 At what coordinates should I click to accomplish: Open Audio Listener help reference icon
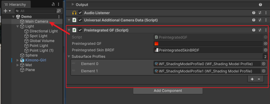(254, 13)
